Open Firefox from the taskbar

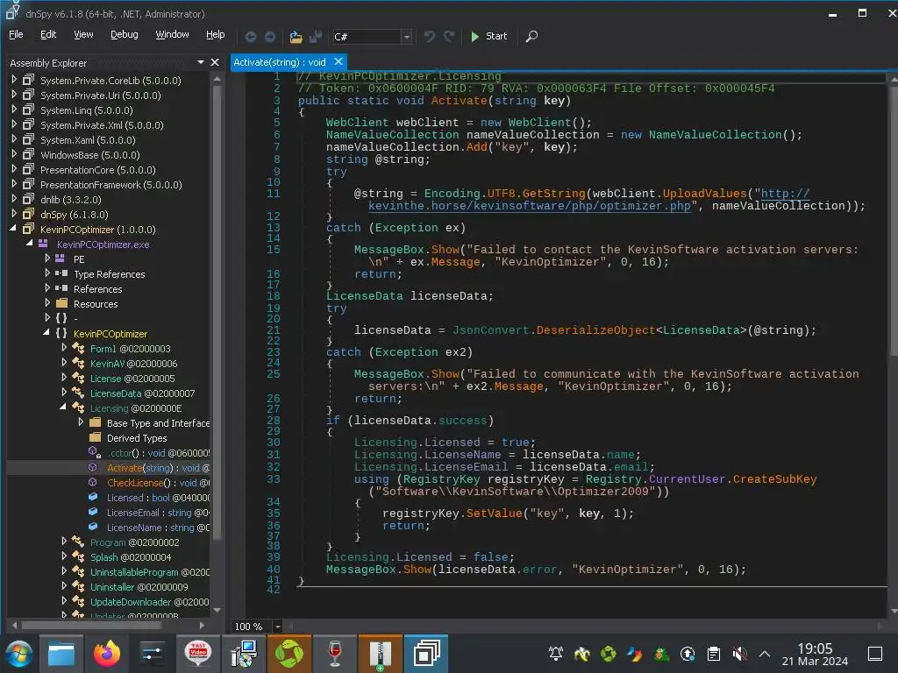(x=106, y=653)
